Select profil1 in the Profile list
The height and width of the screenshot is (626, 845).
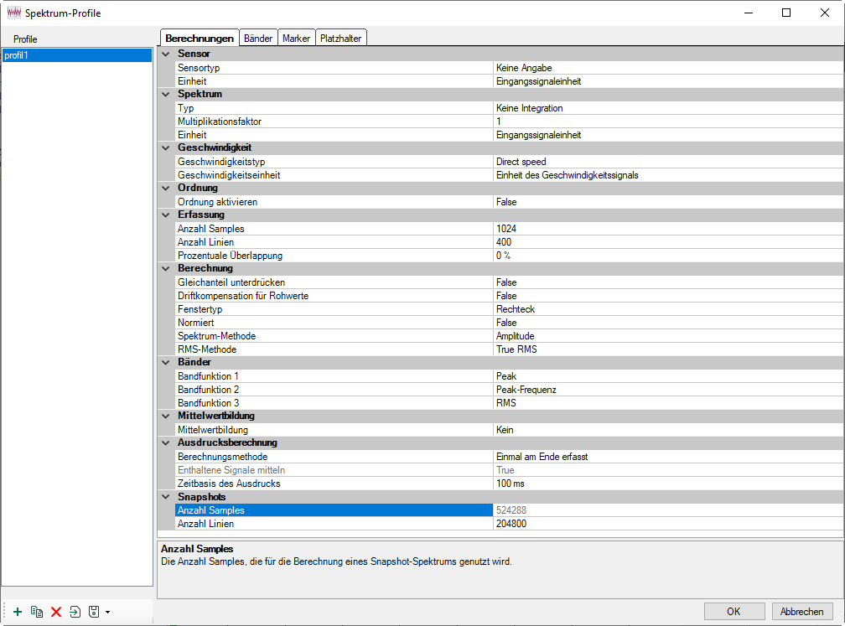click(77, 55)
